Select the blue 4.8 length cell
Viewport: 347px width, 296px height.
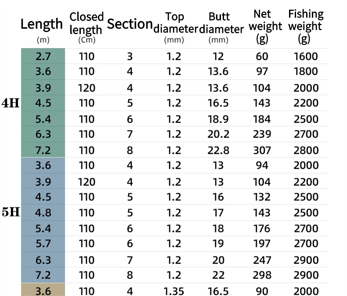point(43,213)
